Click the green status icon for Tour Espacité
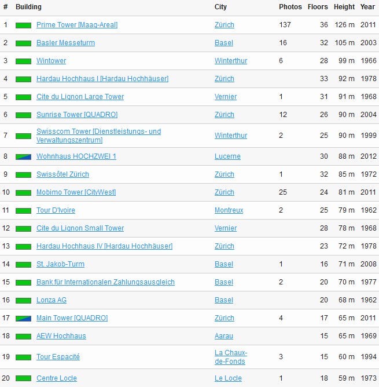This screenshot has height=387, width=379. click(23, 357)
